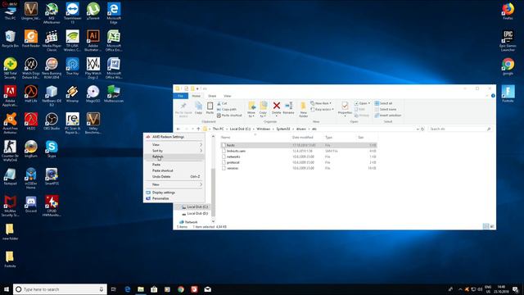Screen dimensions: 524x295
Task: Switch to details view in Explorer status bar
Action: 486,226
